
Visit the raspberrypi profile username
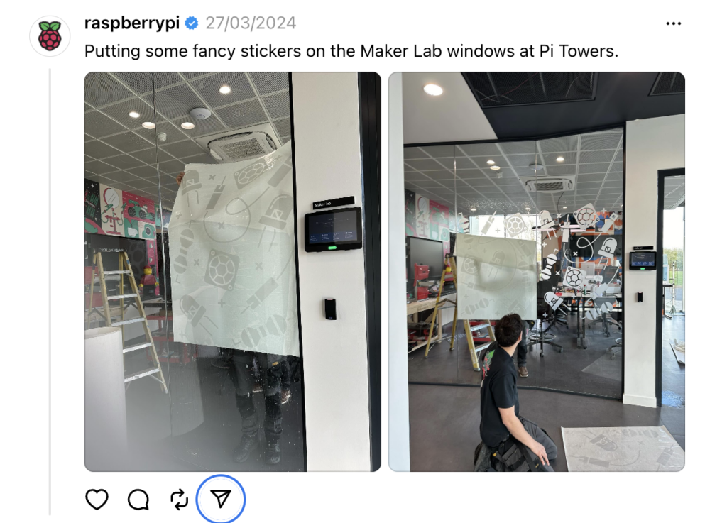131,23
